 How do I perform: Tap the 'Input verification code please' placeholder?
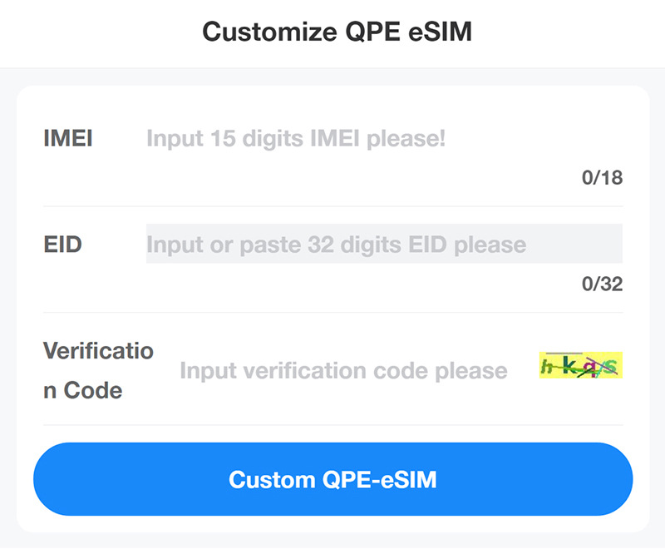tap(342, 370)
